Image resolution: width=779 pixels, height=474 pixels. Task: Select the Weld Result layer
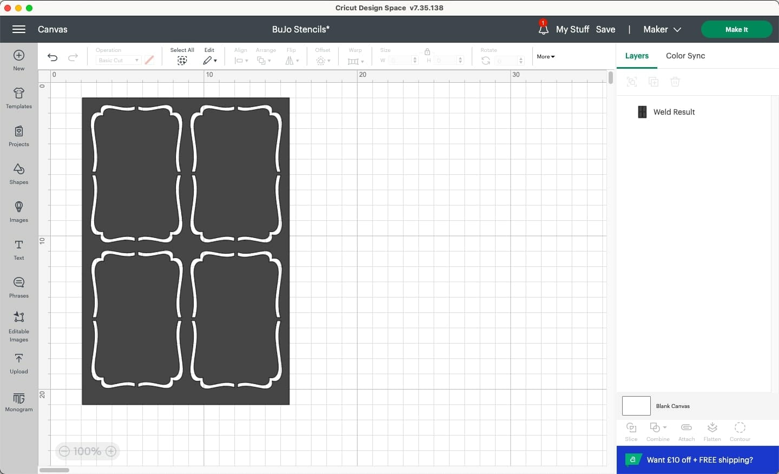[x=675, y=112]
